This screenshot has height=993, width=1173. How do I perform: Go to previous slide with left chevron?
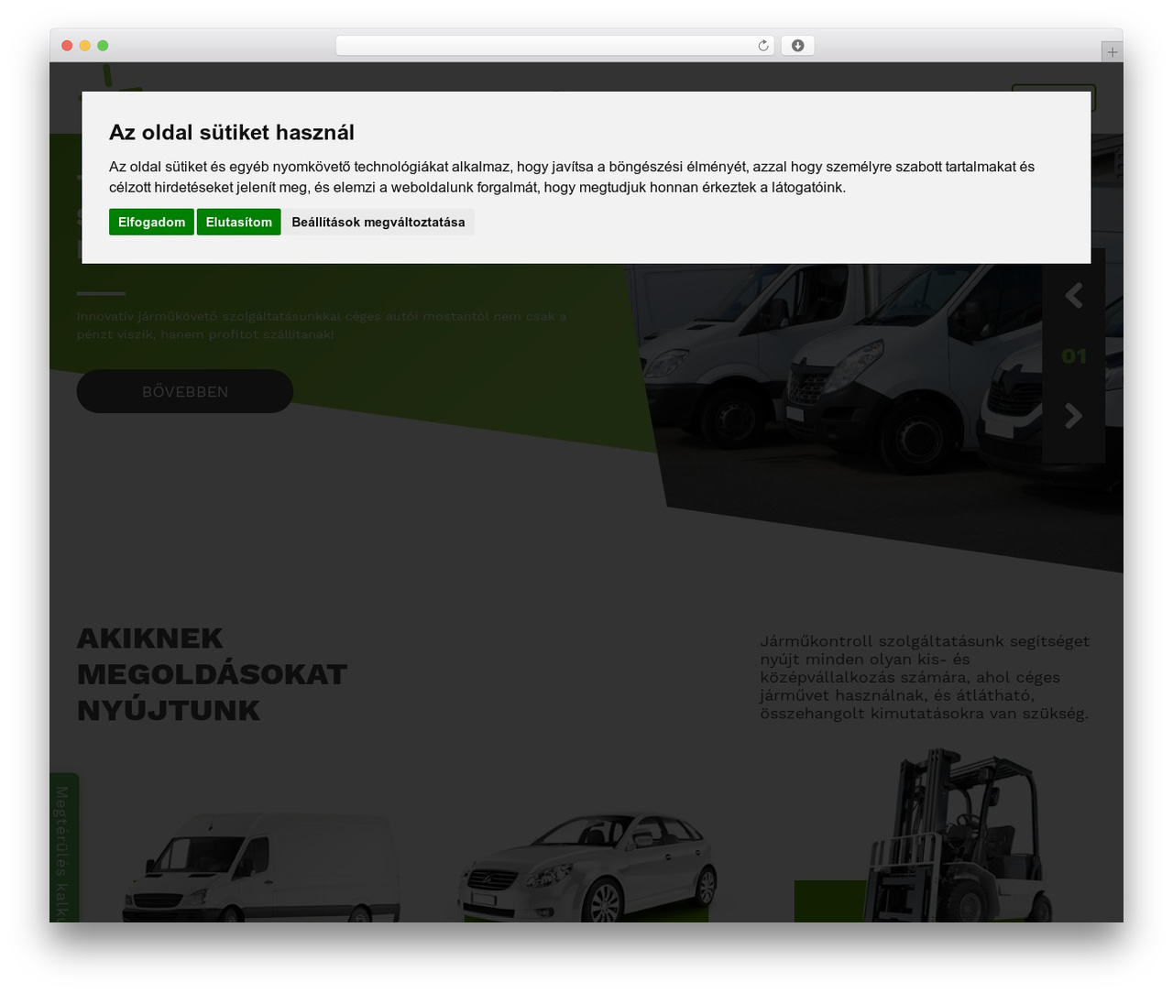[1074, 295]
